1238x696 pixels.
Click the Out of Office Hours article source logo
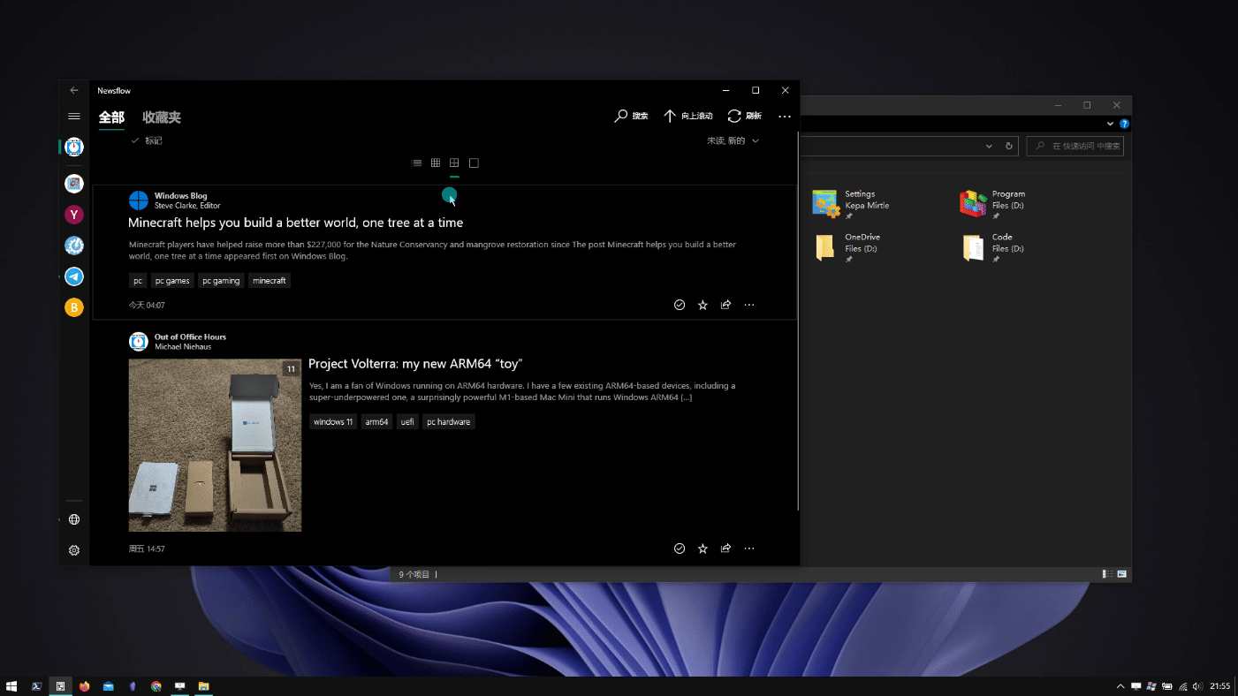(x=139, y=342)
